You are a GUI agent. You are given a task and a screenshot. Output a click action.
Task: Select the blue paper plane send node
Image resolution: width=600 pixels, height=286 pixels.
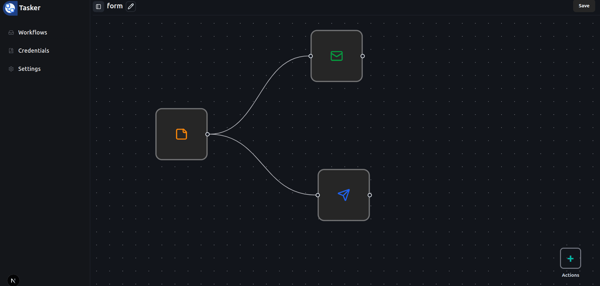point(343,195)
